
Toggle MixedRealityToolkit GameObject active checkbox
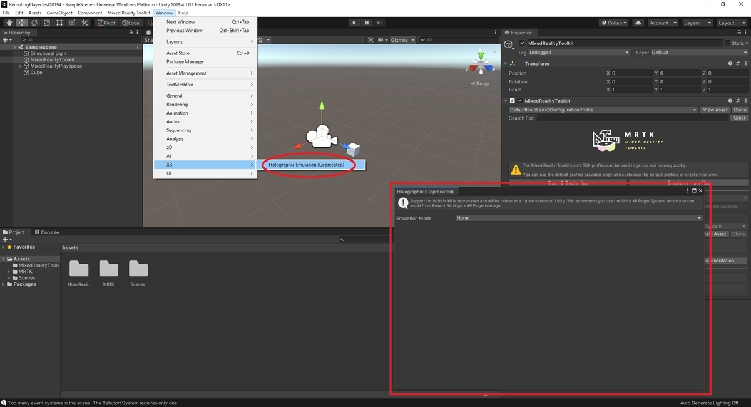pyautogui.click(x=523, y=43)
